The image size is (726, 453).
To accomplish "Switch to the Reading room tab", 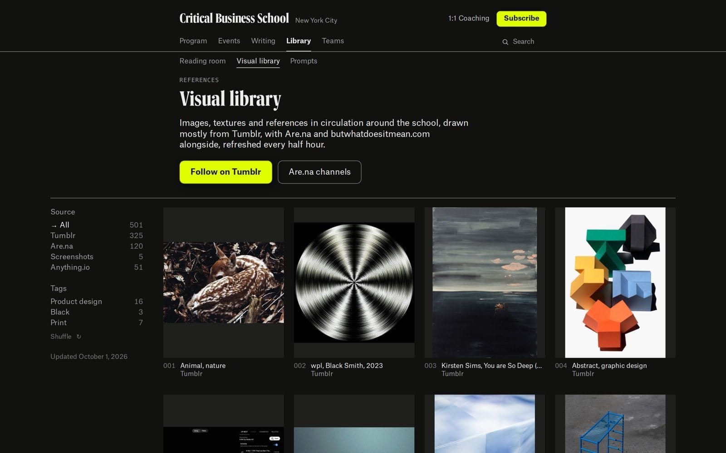I will tap(202, 61).
